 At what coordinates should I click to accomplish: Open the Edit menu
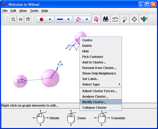[13, 11]
